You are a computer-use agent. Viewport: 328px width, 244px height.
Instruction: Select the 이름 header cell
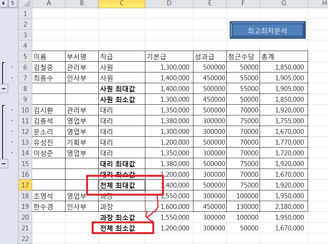(x=48, y=57)
